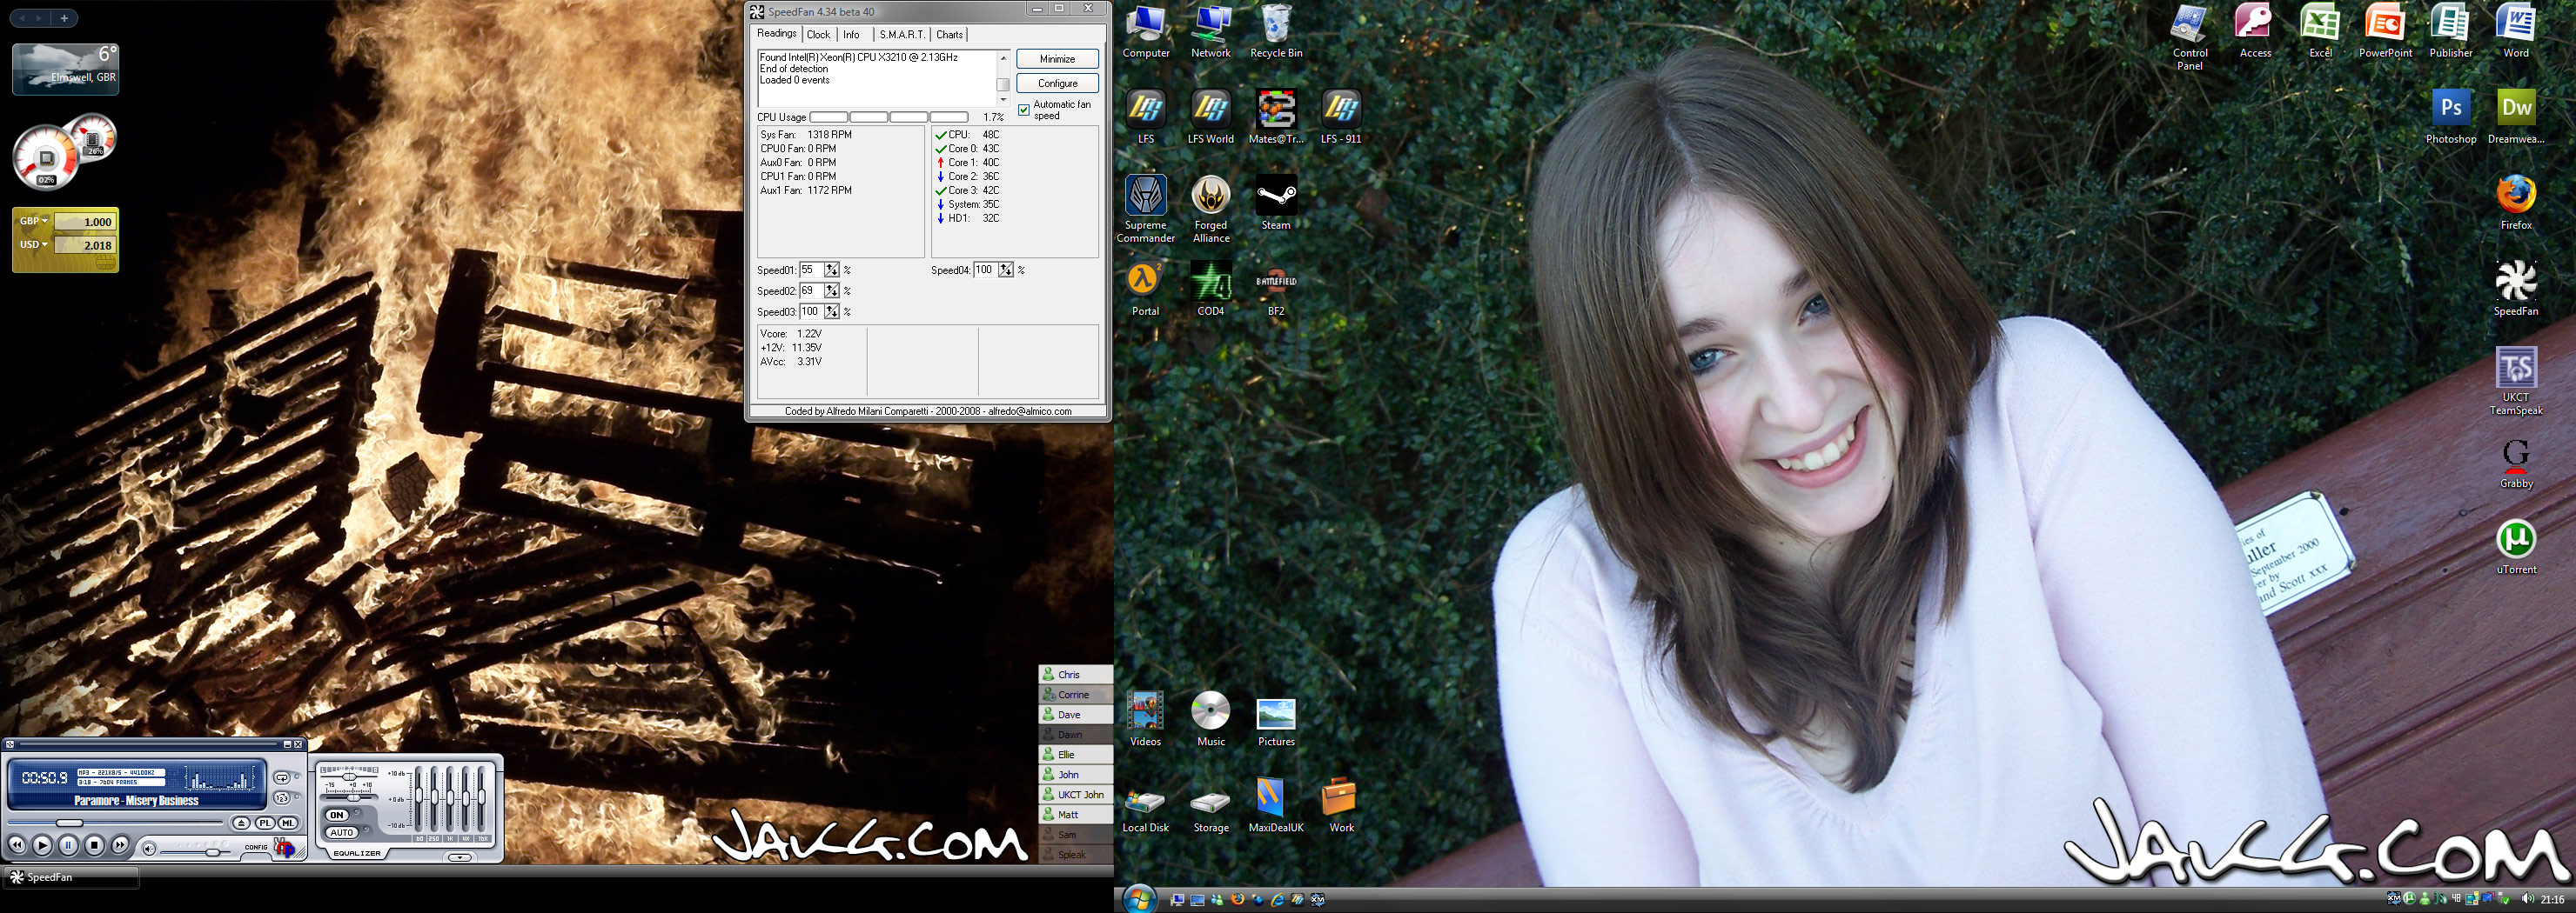Open the Portal game shortcut
Viewport: 2576px width, 913px height.
coord(1145,289)
